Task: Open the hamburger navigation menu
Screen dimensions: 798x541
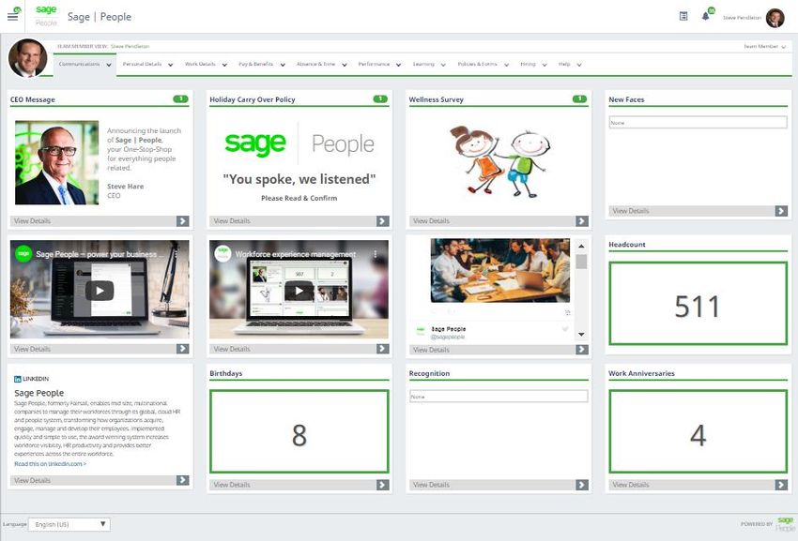Action: (13, 16)
